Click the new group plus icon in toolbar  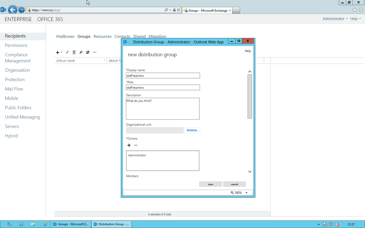click(x=58, y=52)
